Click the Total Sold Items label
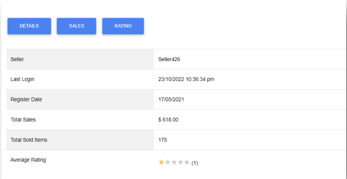The height and width of the screenshot is (179, 347). click(x=29, y=140)
